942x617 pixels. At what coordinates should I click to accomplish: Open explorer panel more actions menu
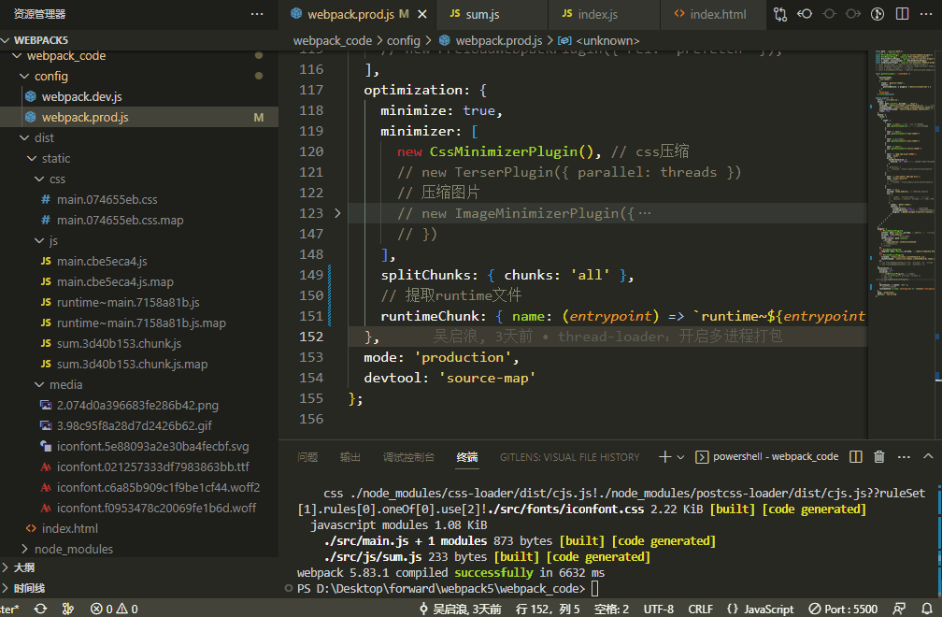pyautogui.click(x=257, y=14)
